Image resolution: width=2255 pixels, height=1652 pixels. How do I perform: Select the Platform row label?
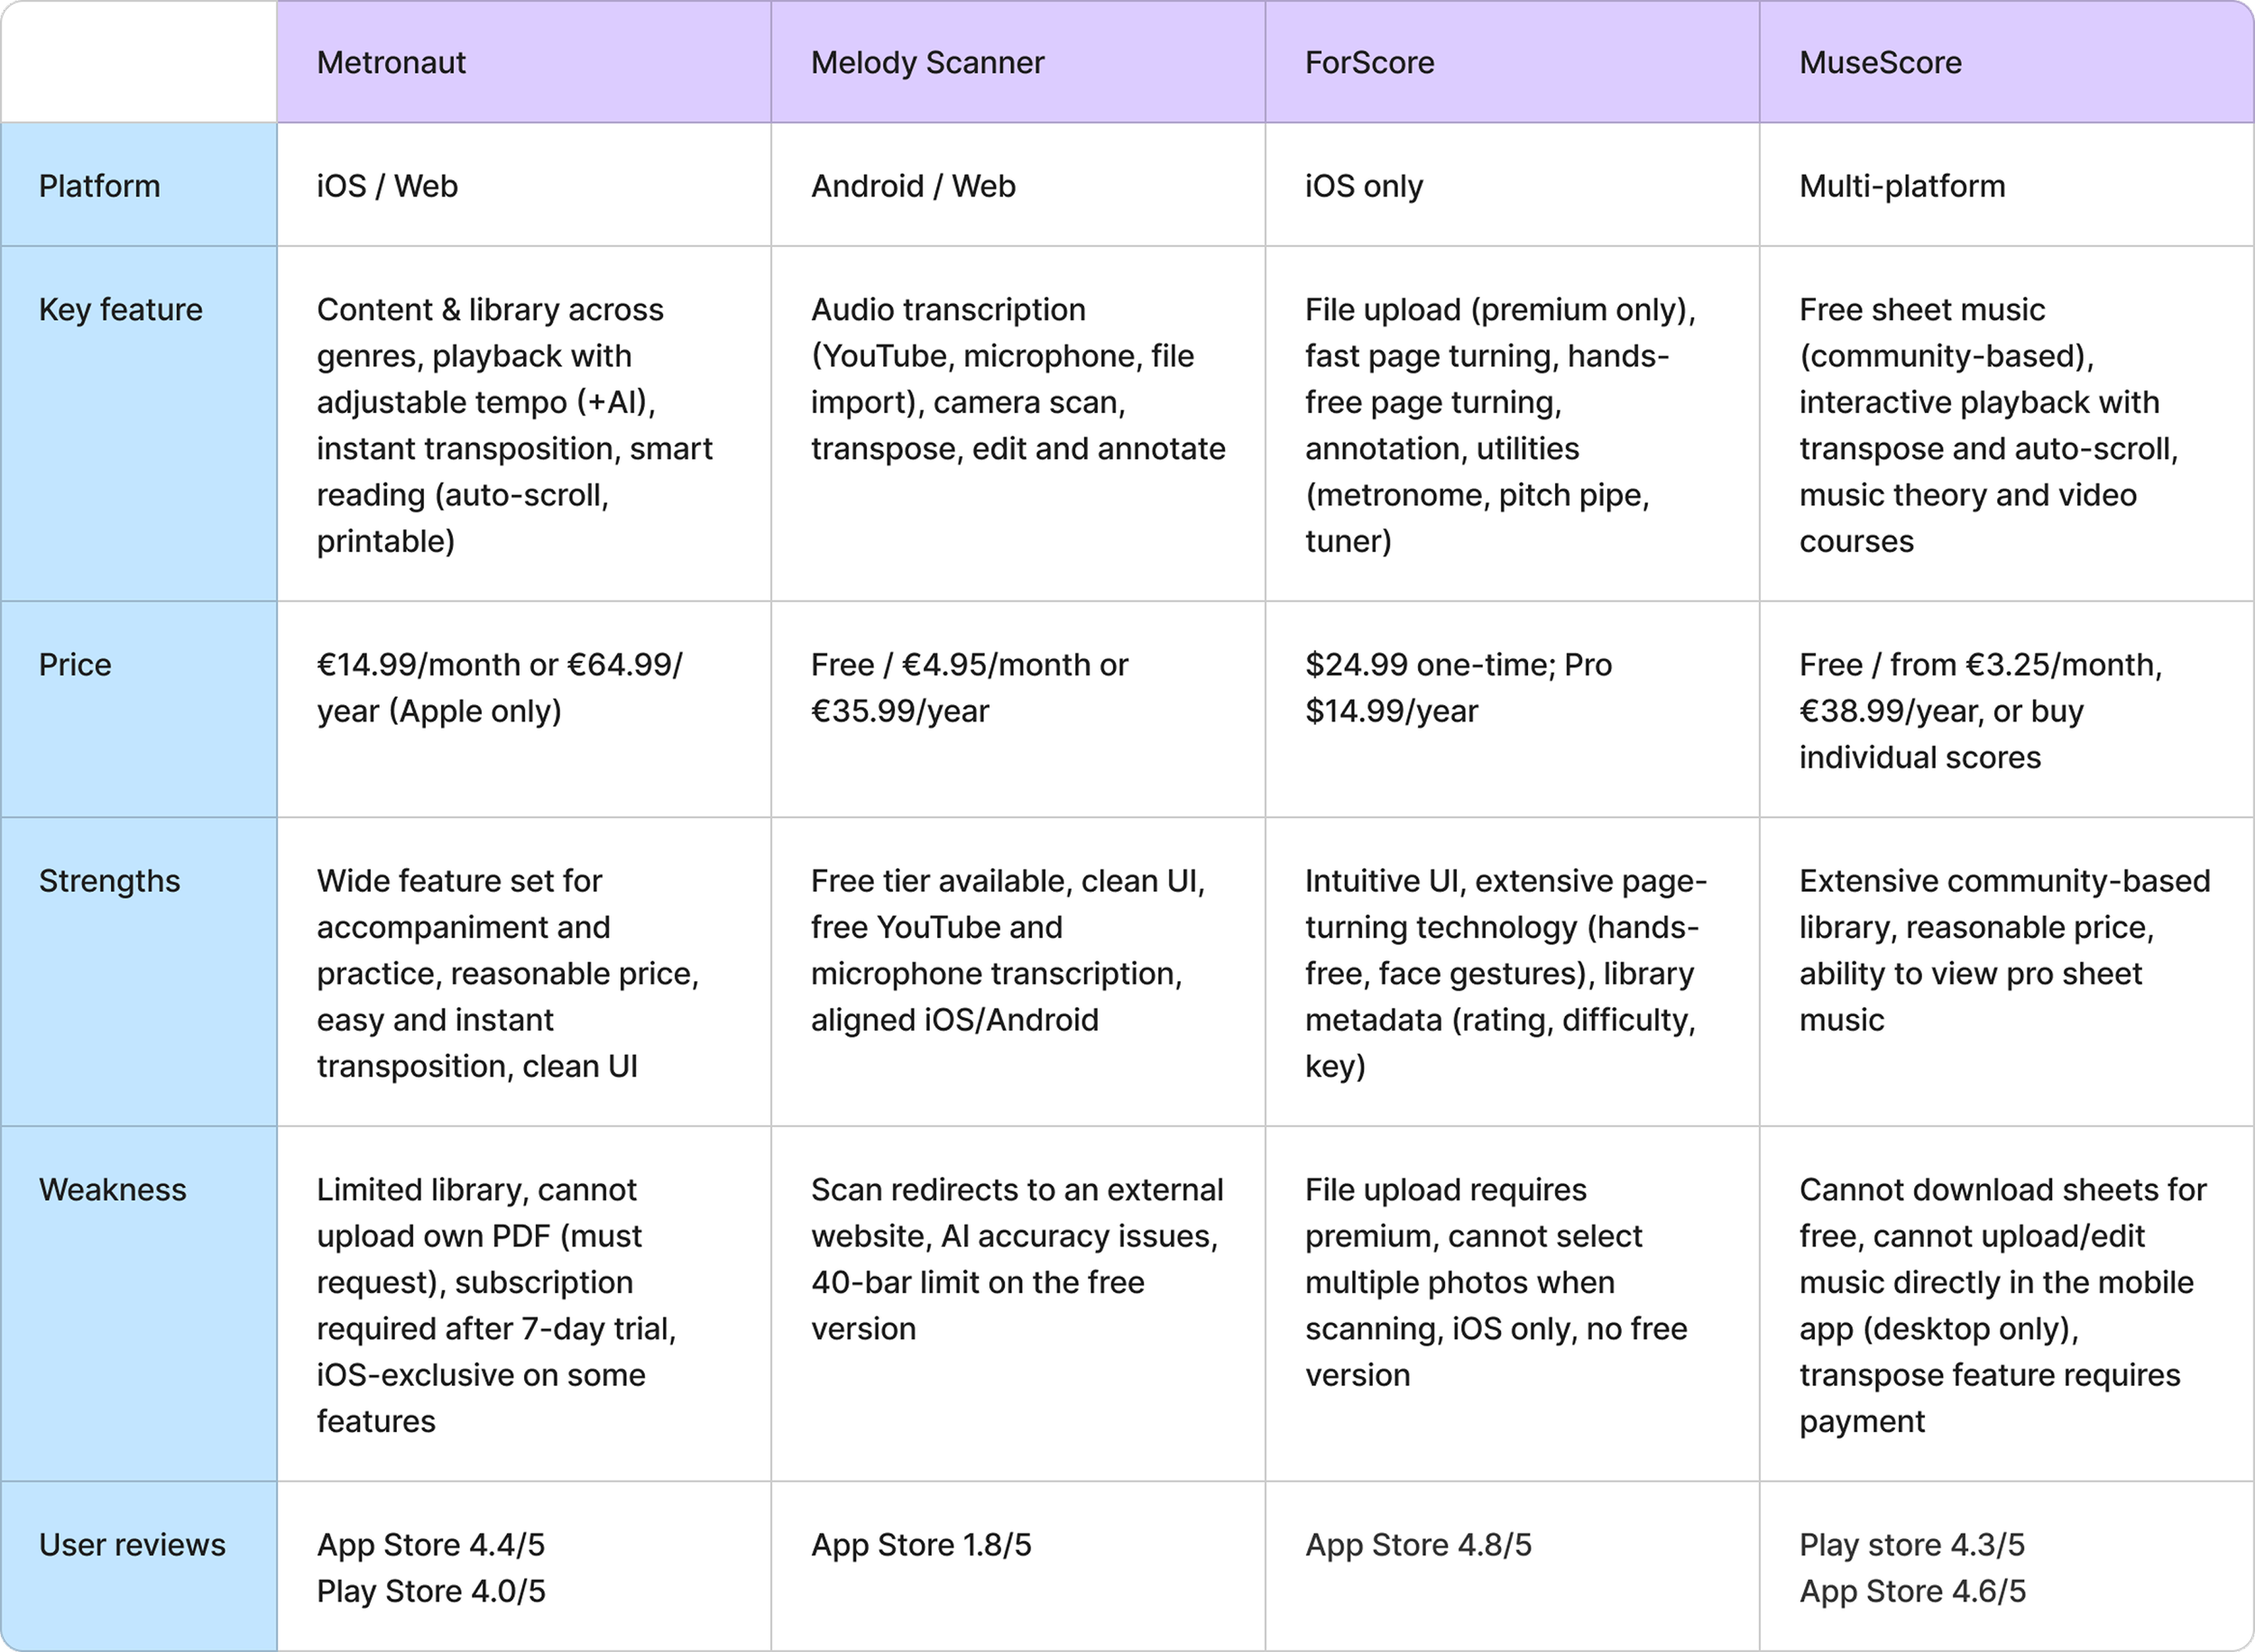click(x=139, y=185)
